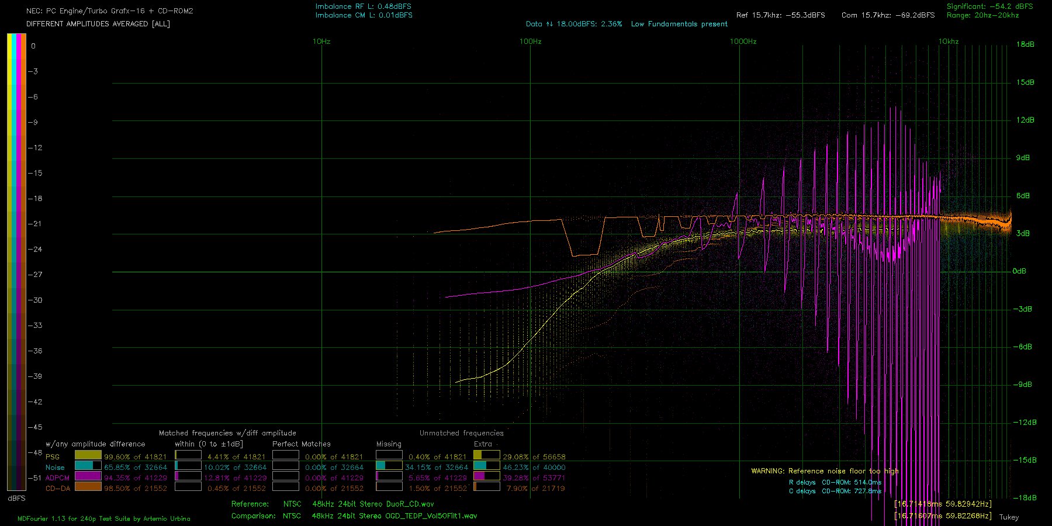Screen dimensions: 1052x526
Task: Click '39.28% of 53771' ADPCM extra value
Action: (x=534, y=478)
